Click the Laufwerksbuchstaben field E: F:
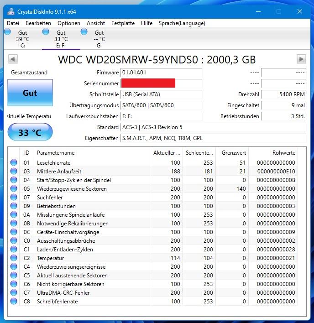314x323 pixels. click(x=161, y=116)
